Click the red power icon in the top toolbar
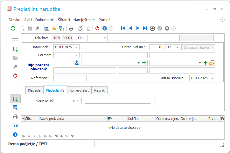Image resolution: width=230 pixels, height=153 pixels. click(97, 28)
